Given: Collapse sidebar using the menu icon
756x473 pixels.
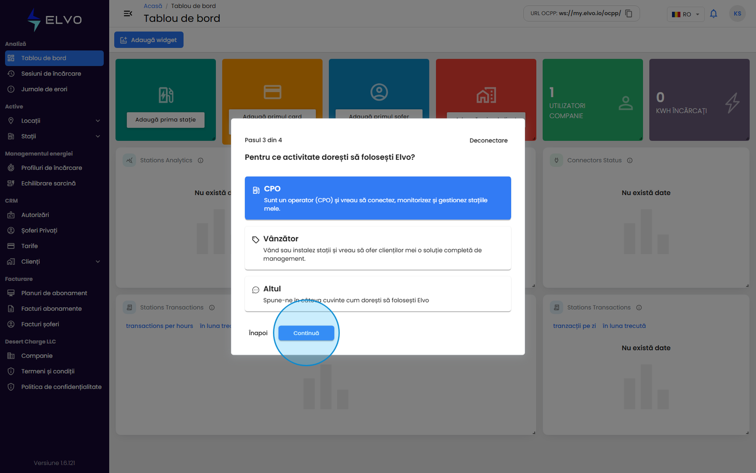Looking at the screenshot, I should [x=128, y=13].
